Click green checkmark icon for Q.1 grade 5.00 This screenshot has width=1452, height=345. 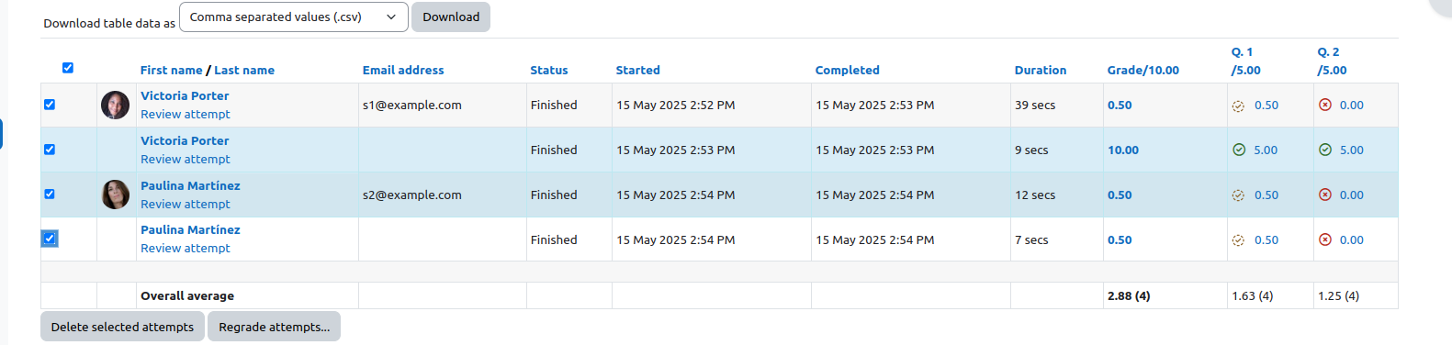tap(1238, 150)
